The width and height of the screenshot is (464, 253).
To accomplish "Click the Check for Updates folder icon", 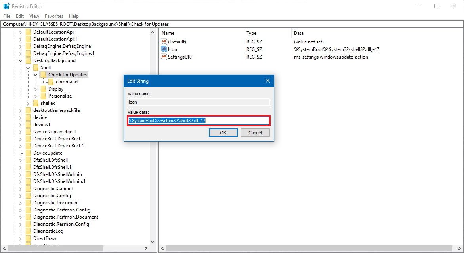I will (43, 74).
